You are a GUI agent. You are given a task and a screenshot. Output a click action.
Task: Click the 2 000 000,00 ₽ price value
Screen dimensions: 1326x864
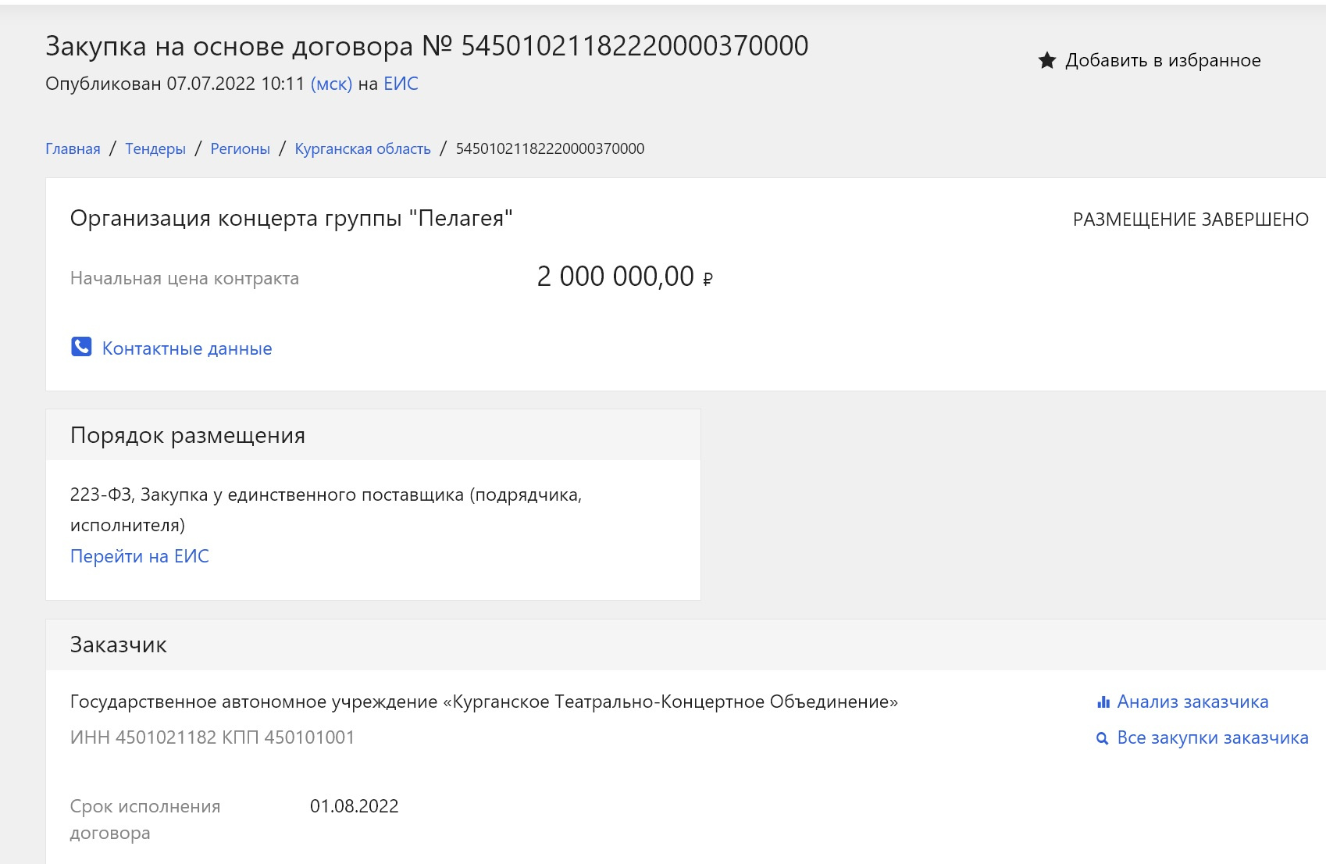[625, 277]
